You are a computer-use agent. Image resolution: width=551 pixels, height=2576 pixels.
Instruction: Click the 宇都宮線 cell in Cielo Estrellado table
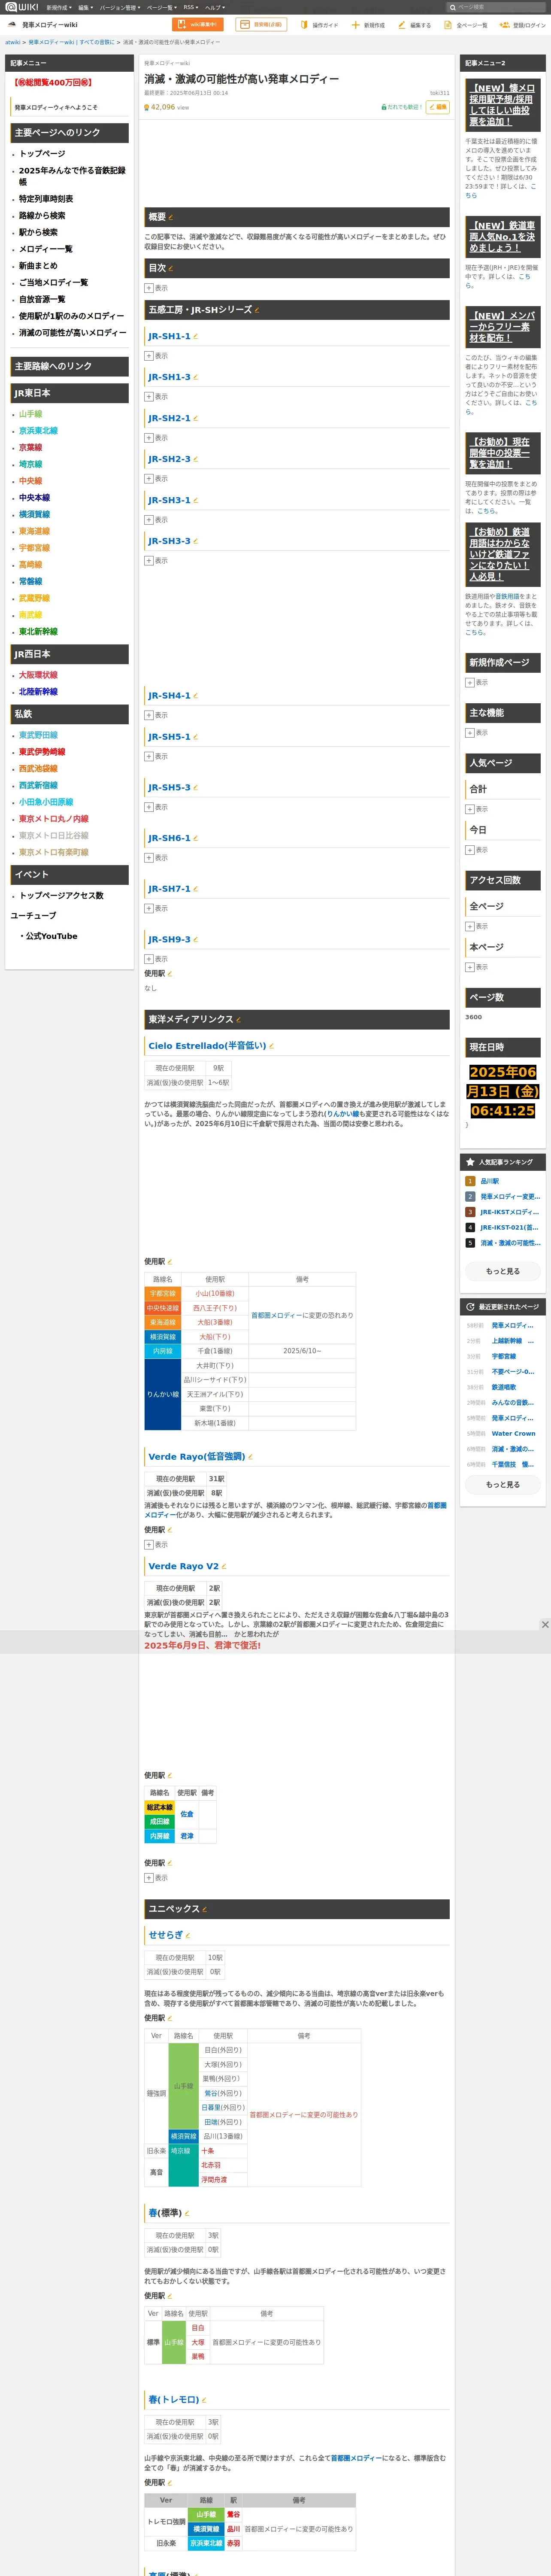tap(163, 1294)
